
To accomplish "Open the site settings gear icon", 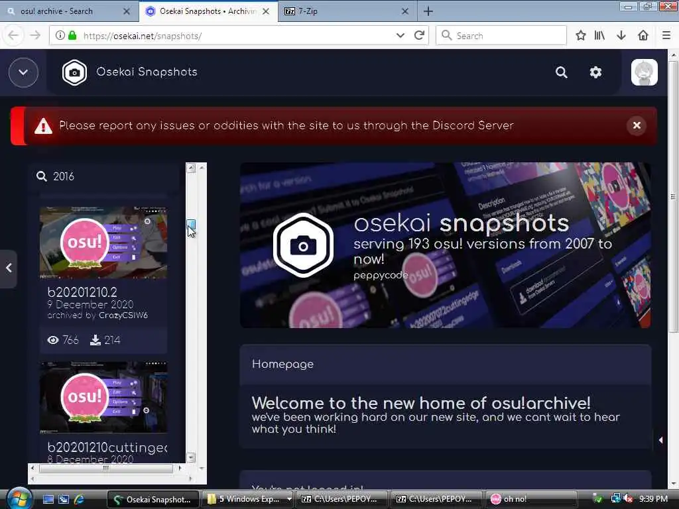I will point(595,72).
